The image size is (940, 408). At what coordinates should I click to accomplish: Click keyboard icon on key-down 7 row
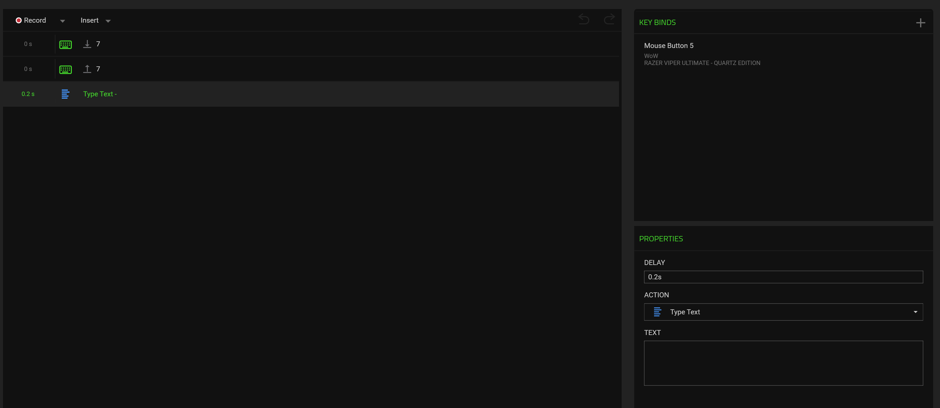[66, 44]
